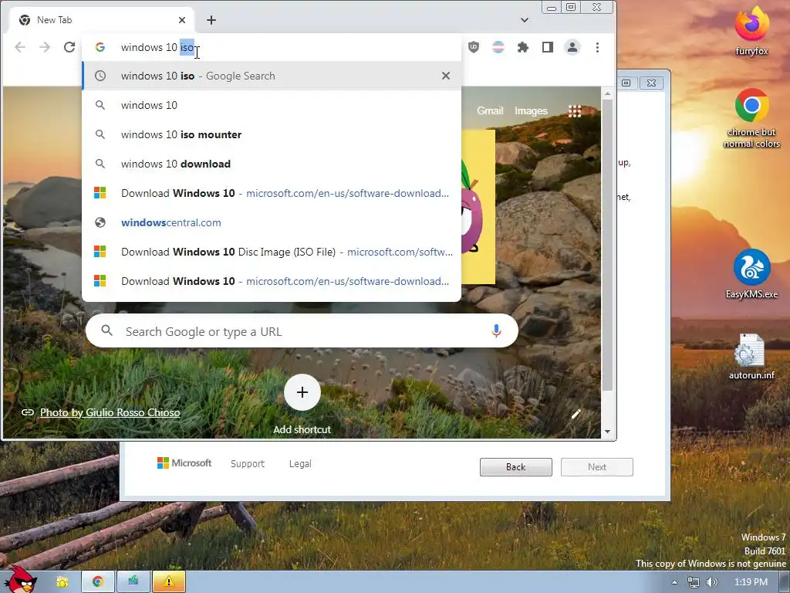Click the 1:19 PM clock
This screenshot has height=593, width=790.
pos(751,582)
